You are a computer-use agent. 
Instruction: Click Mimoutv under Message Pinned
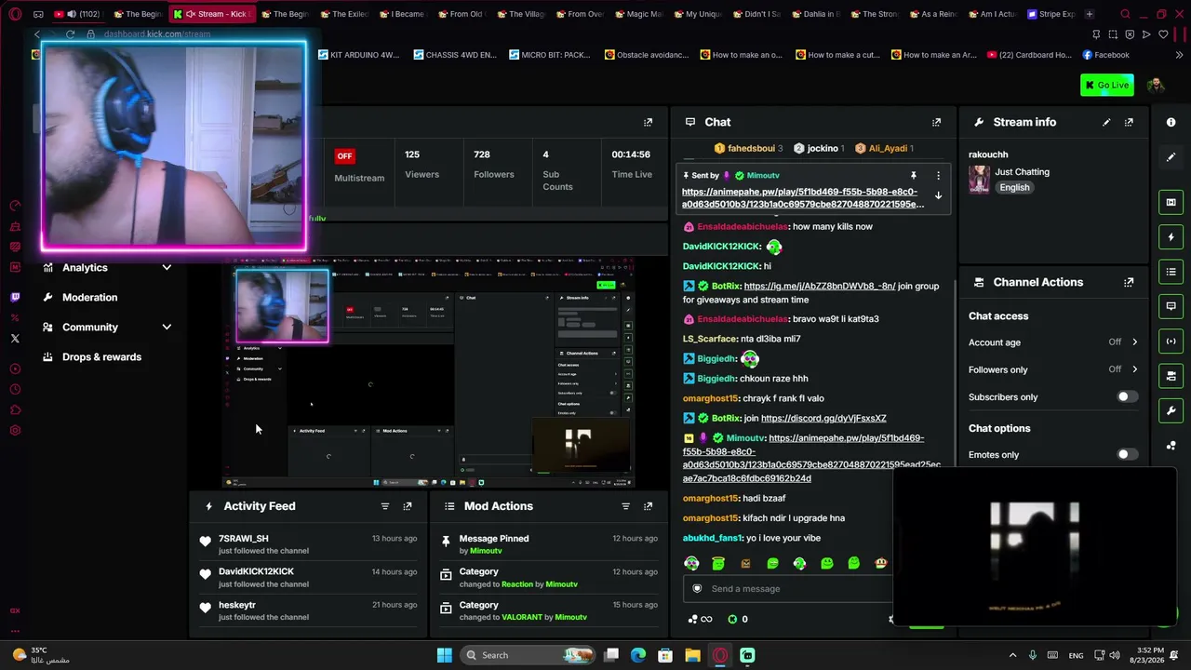[x=486, y=551]
